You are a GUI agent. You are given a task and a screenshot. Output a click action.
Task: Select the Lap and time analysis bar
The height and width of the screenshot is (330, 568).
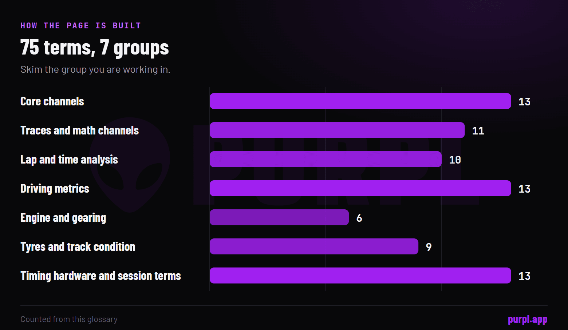[x=326, y=159]
